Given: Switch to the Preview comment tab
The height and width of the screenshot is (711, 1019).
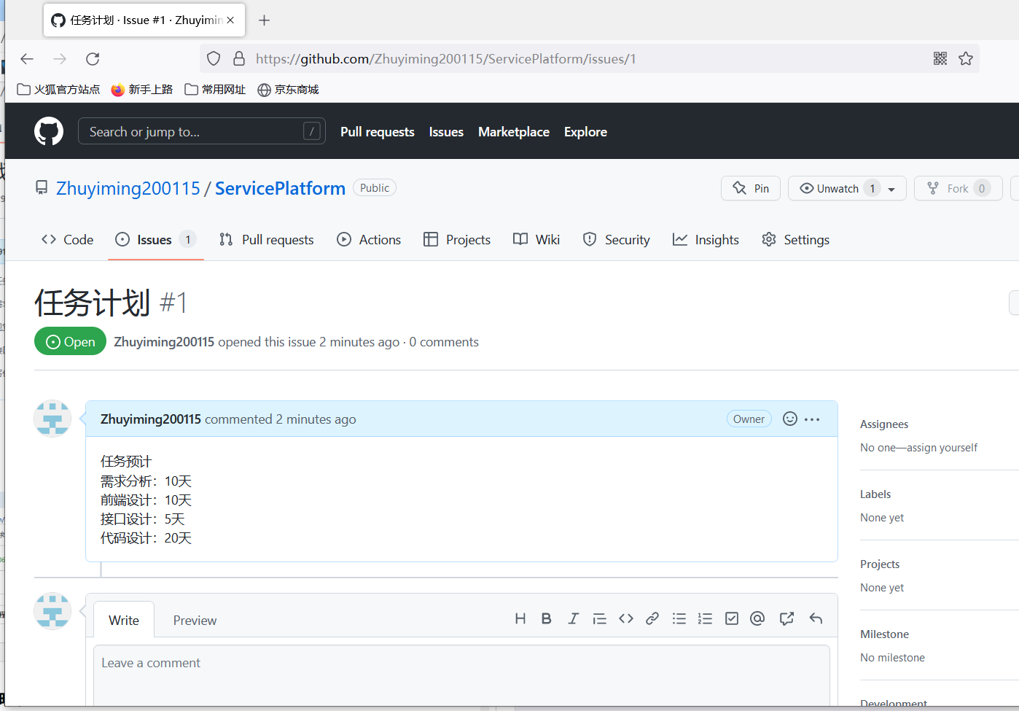Looking at the screenshot, I should point(195,620).
